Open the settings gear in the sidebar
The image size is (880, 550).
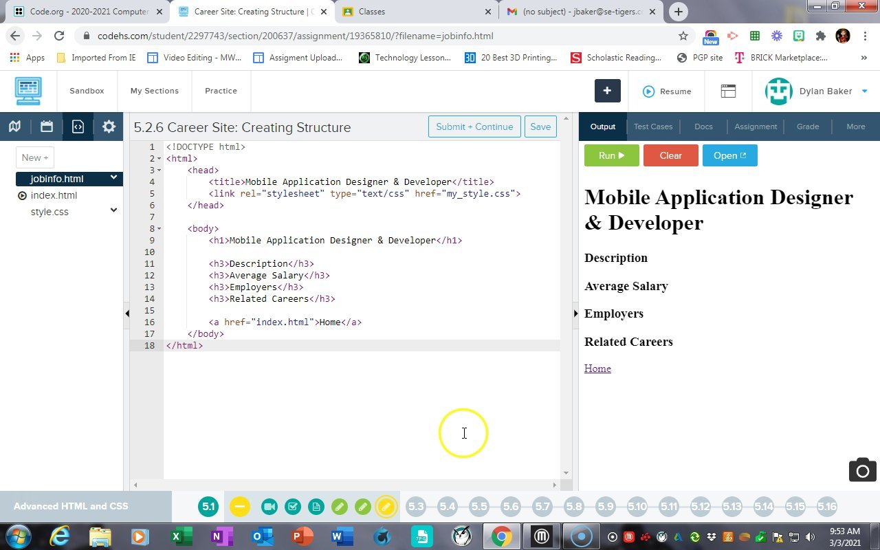108,126
